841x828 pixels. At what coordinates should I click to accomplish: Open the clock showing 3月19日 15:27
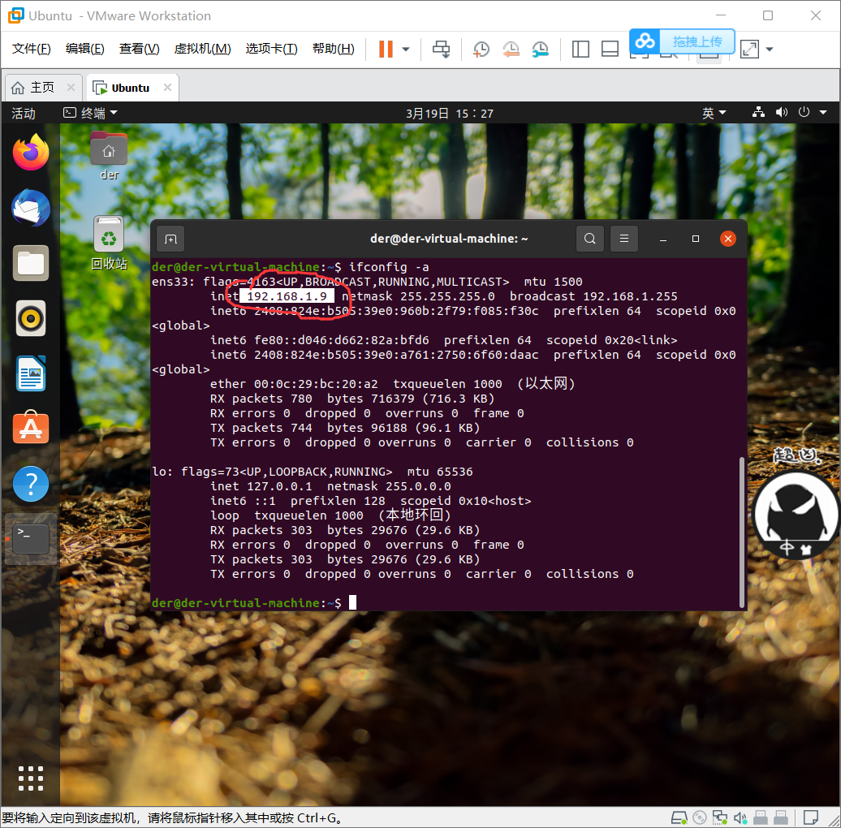pos(450,113)
